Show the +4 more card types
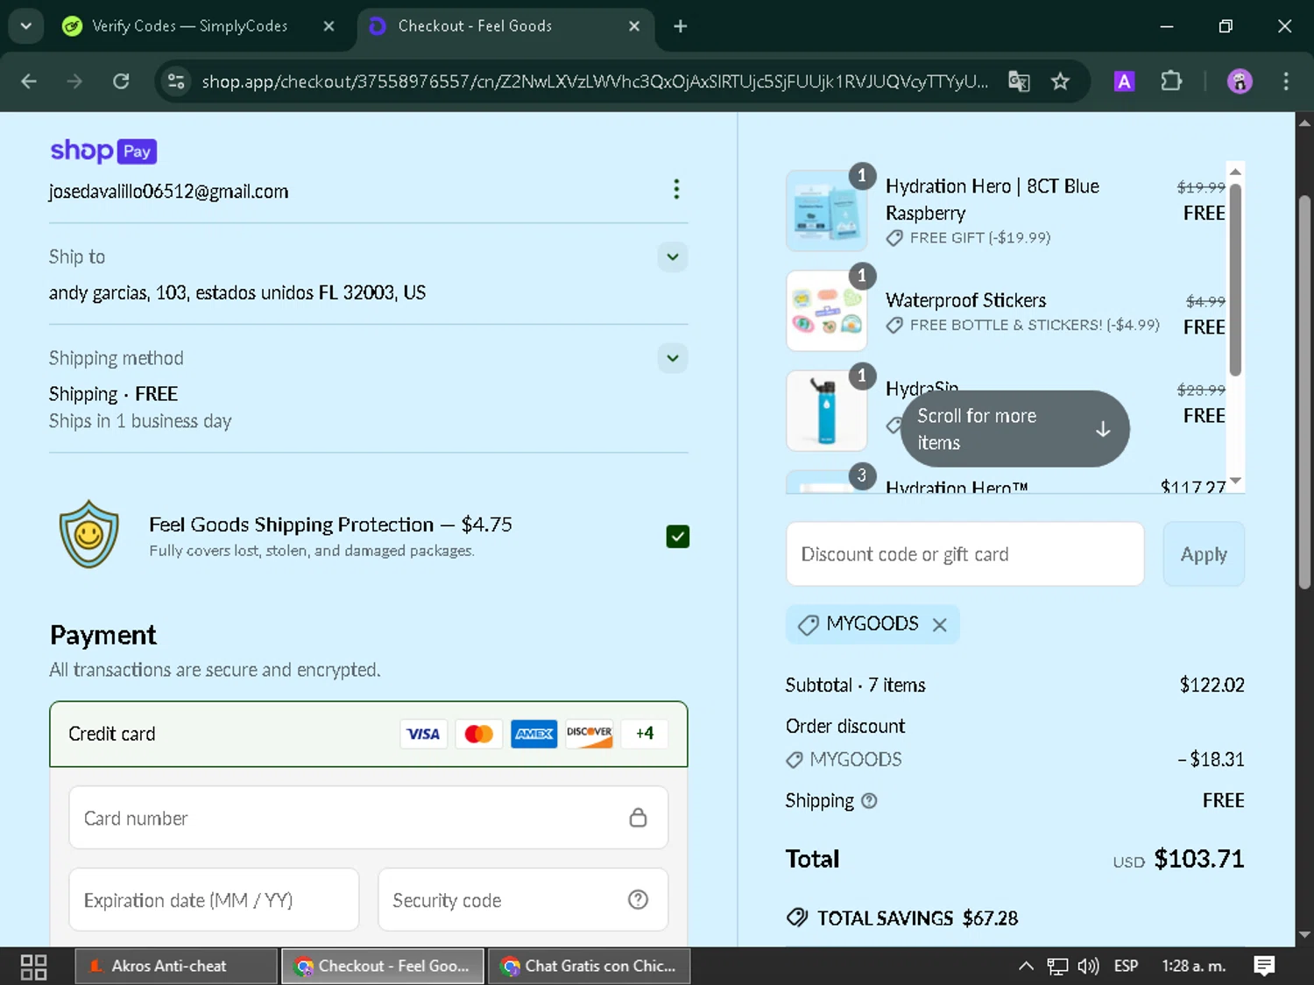This screenshot has height=985, width=1314. point(645,734)
